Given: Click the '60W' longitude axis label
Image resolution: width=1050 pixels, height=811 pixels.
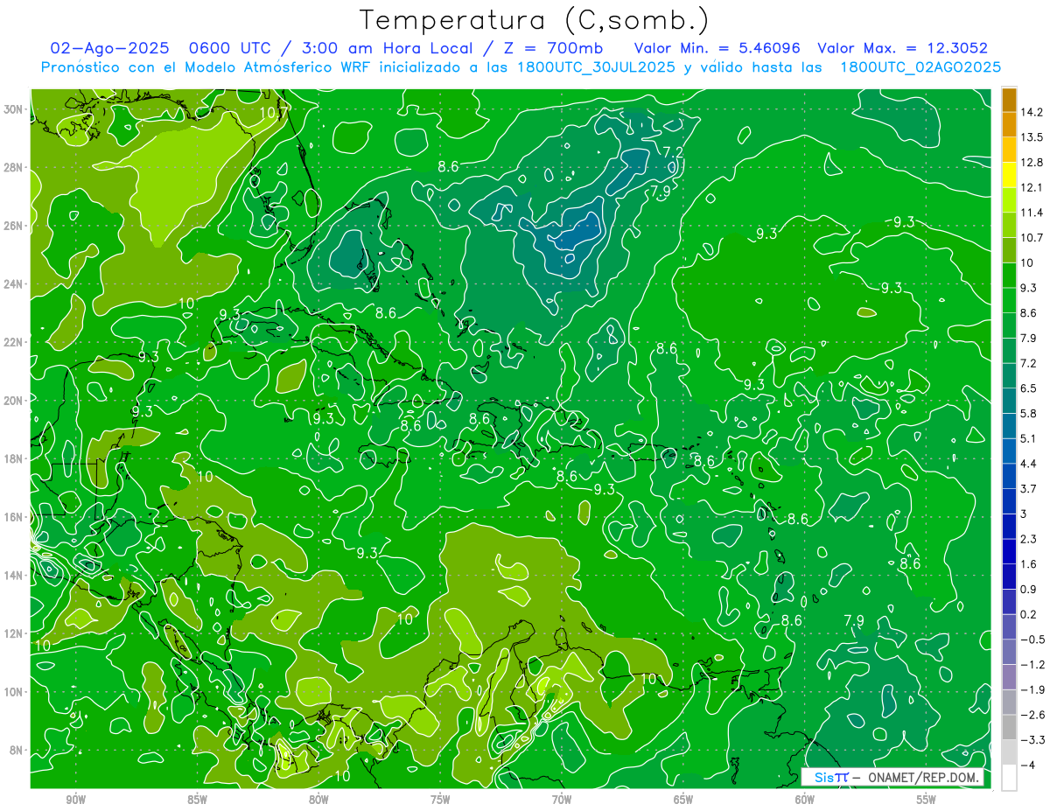Looking at the screenshot, I should pos(805,800).
